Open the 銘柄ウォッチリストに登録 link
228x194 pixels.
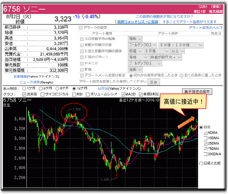pos(138,22)
